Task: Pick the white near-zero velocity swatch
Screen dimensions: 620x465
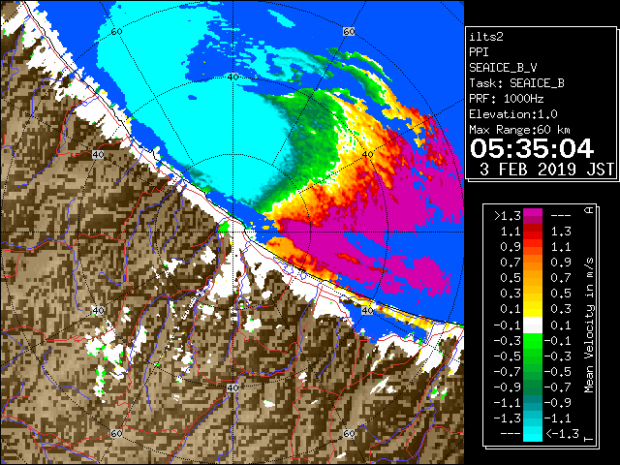Action: (533, 325)
